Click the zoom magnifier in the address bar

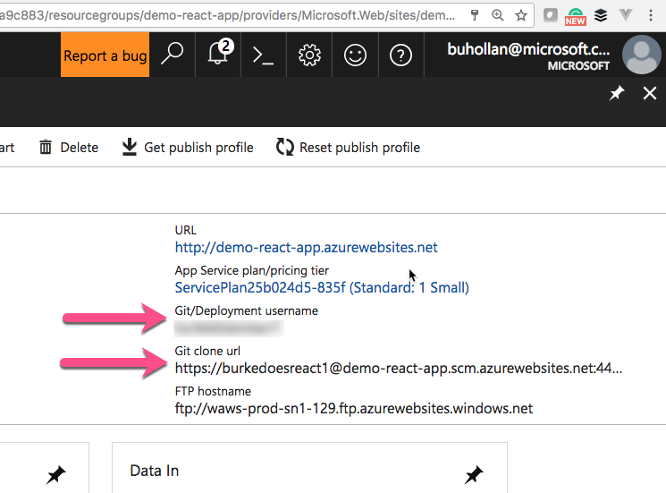pos(498,15)
